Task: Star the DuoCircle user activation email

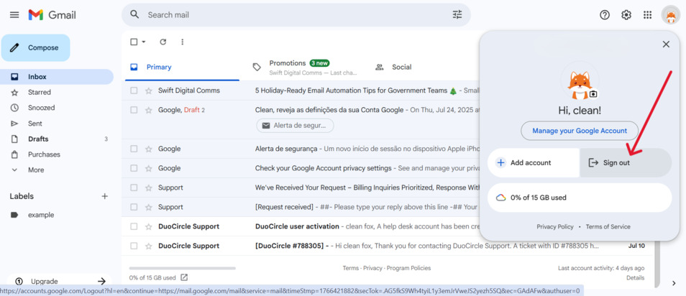Action: [149, 226]
